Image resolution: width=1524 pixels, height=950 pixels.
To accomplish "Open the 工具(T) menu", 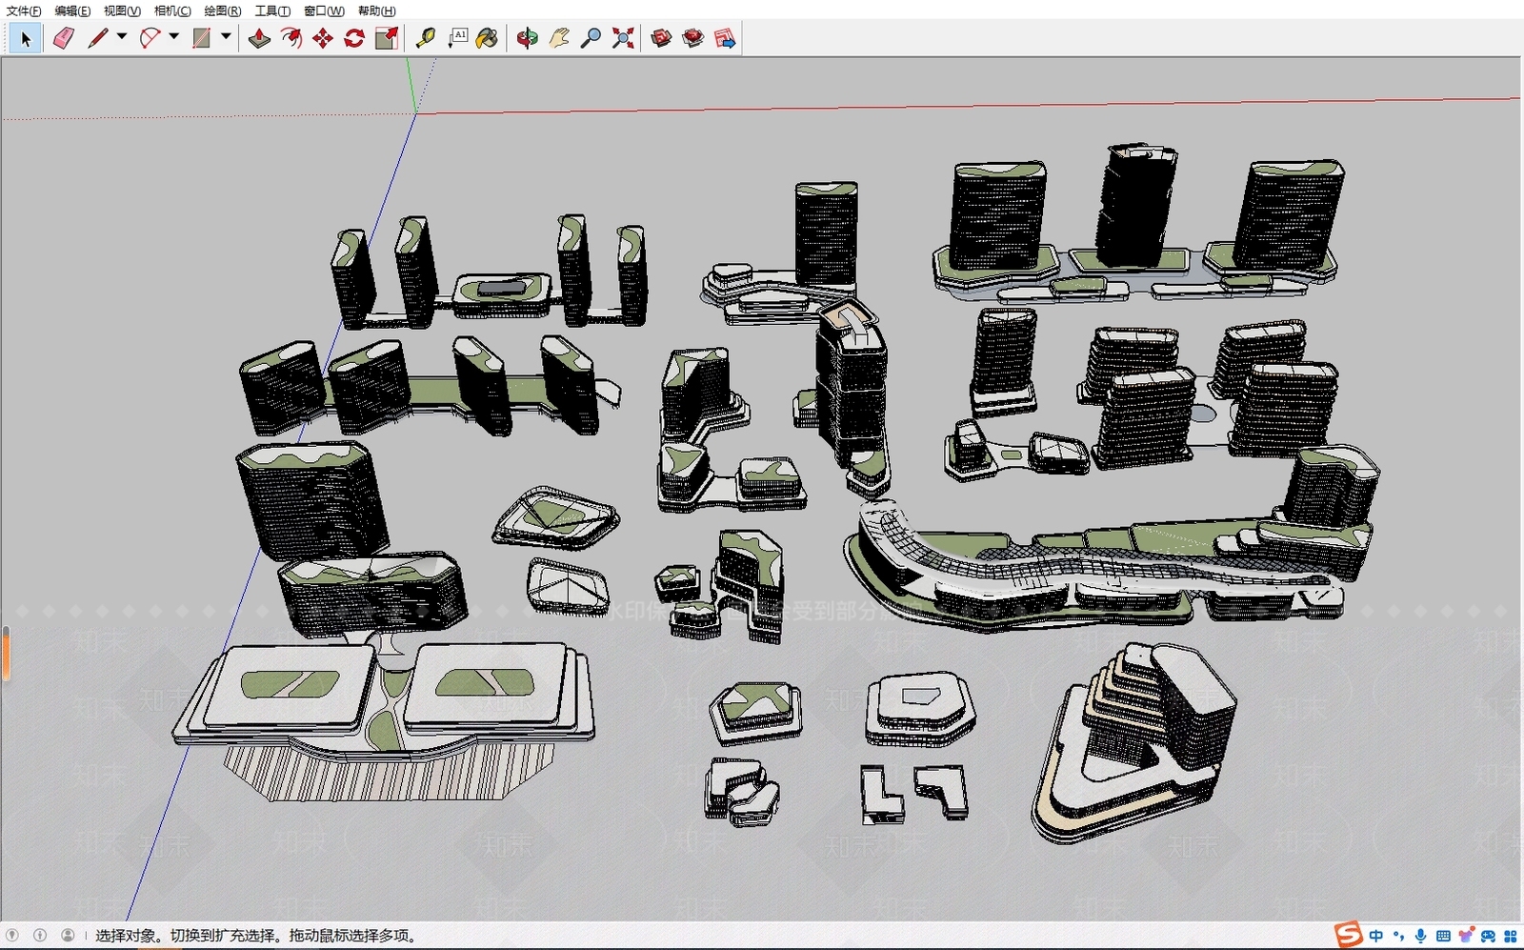I will [x=272, y=10].
